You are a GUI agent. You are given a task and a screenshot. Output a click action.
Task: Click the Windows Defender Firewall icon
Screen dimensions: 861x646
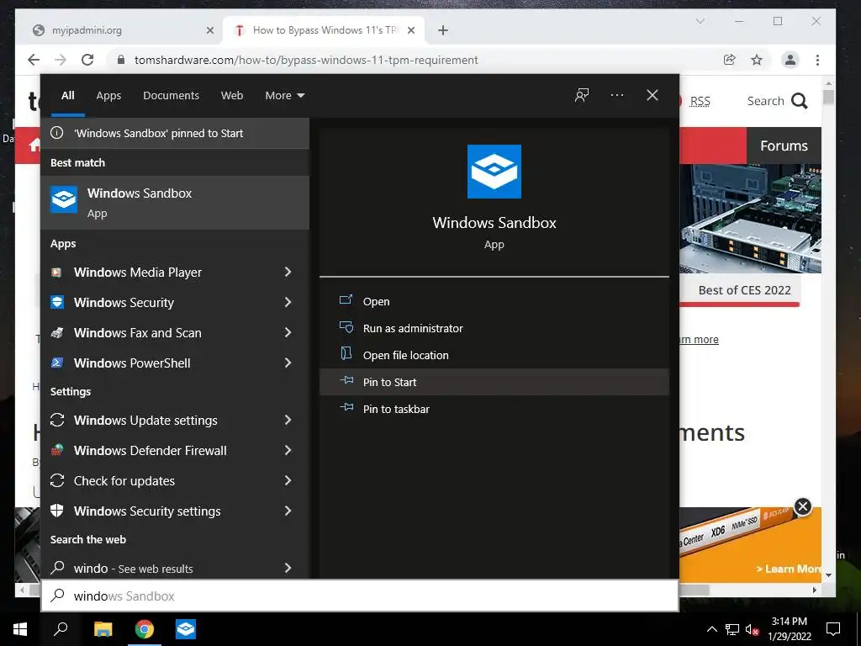(x=57, y=450)
